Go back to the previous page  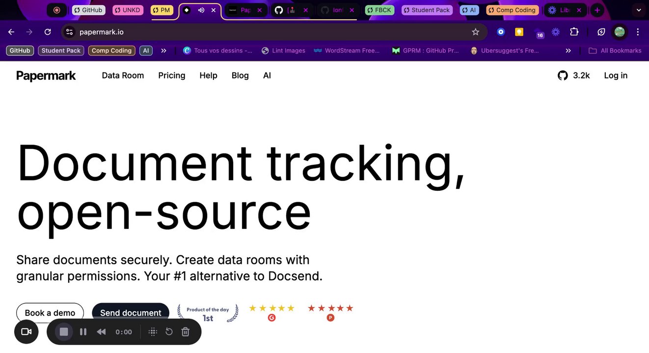[11, 32]
